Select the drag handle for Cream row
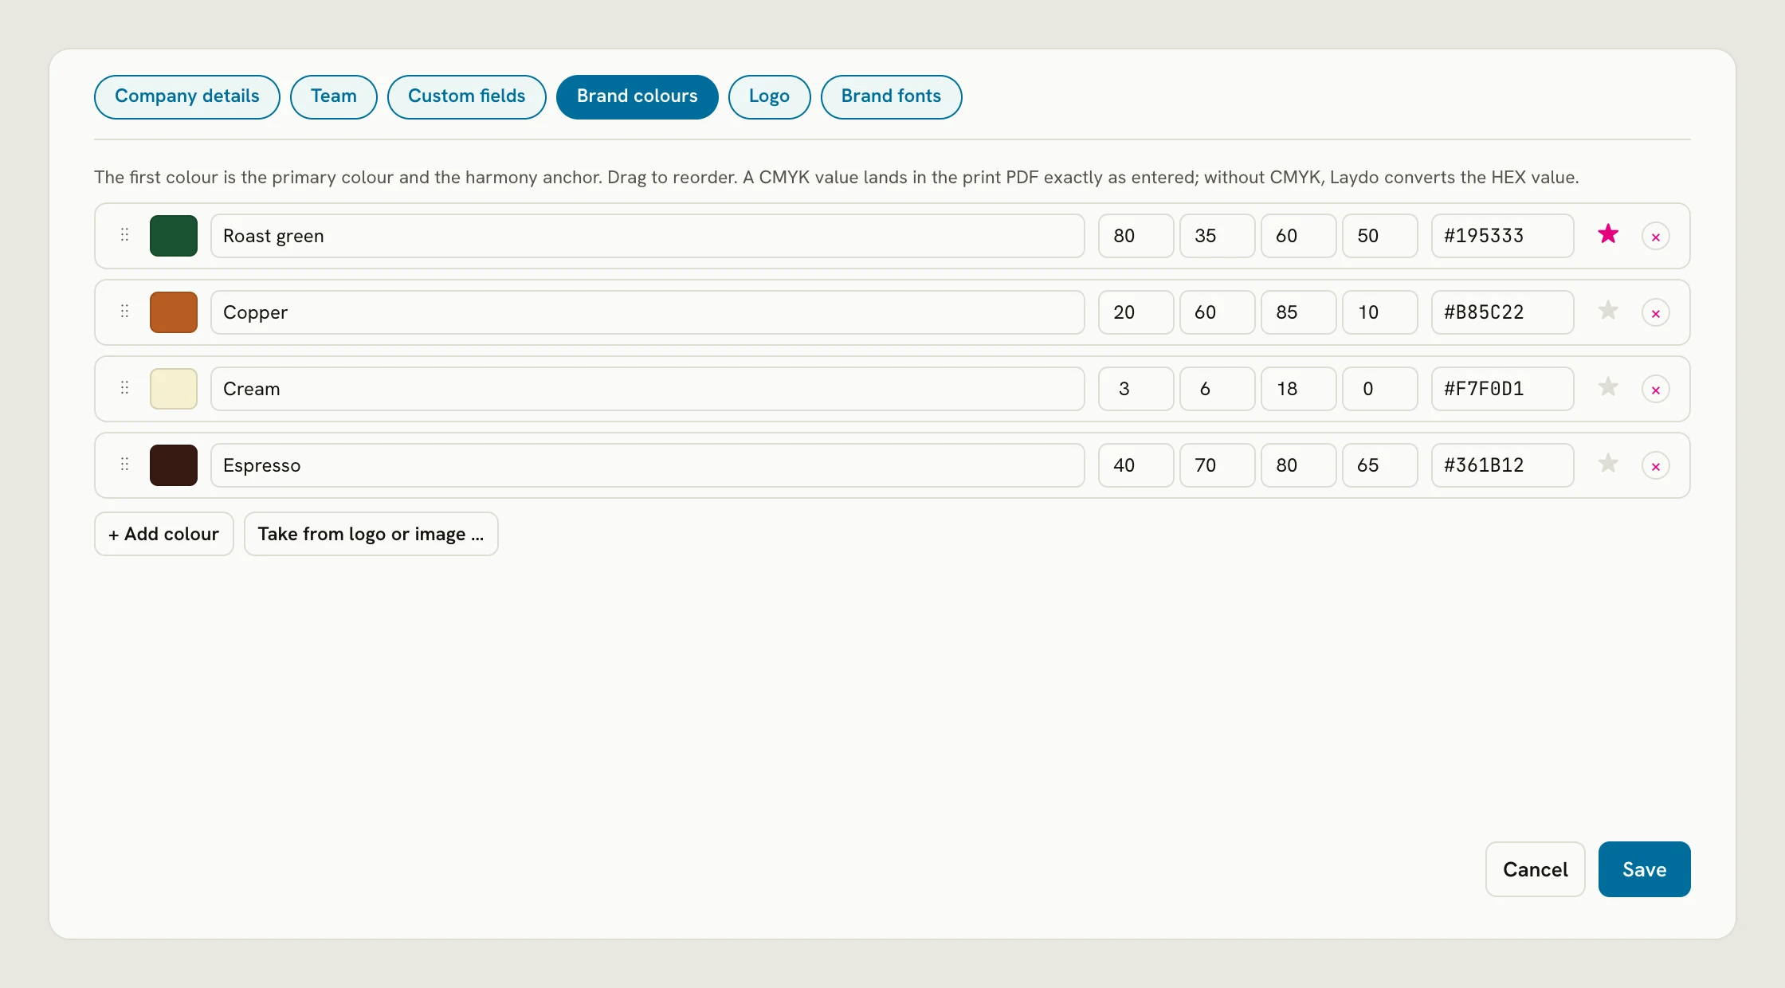This screenshot has width=1785, height=988. (x=124, y=388)
